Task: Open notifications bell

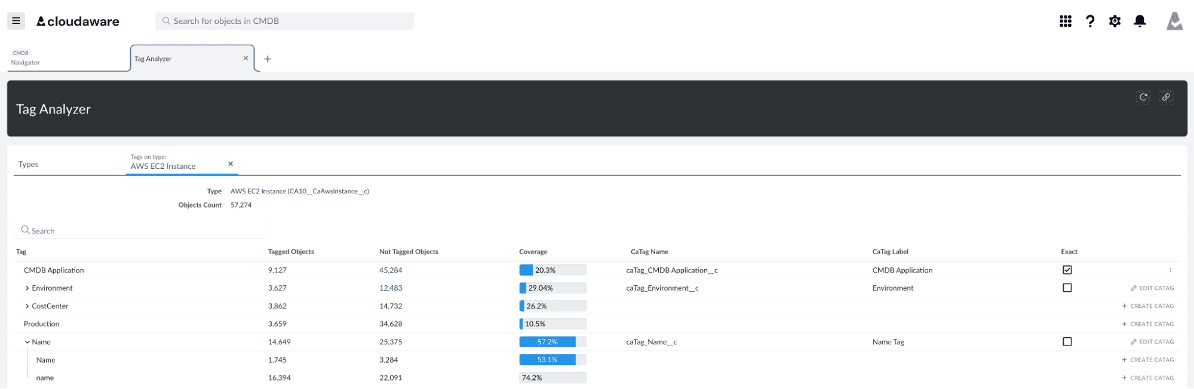Action: [1140, 21]
